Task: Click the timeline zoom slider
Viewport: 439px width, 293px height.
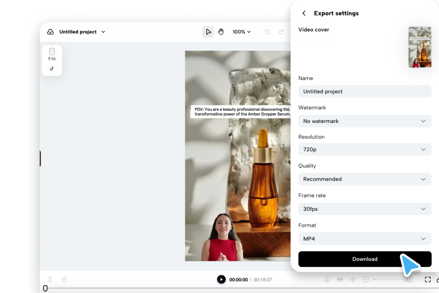Action: point(389,279)
